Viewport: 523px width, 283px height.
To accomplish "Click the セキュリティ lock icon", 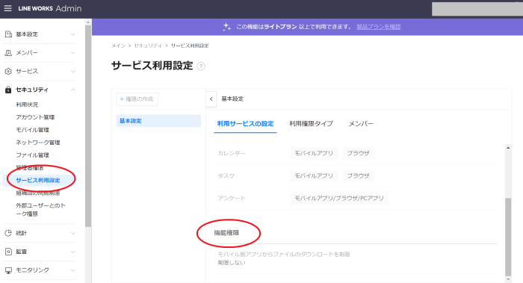I will (8, 90).
